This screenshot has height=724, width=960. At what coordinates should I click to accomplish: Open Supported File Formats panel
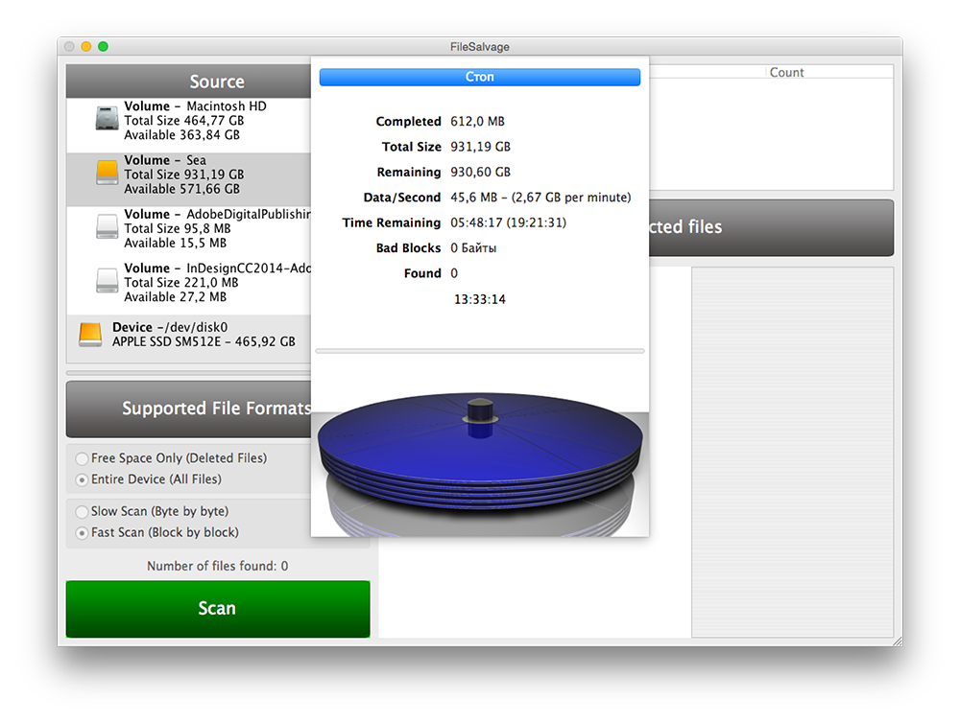click(x=189, y=409)
